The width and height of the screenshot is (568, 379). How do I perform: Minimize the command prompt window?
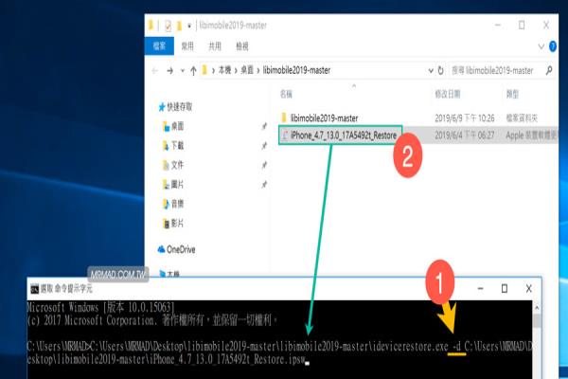[480, 289]
